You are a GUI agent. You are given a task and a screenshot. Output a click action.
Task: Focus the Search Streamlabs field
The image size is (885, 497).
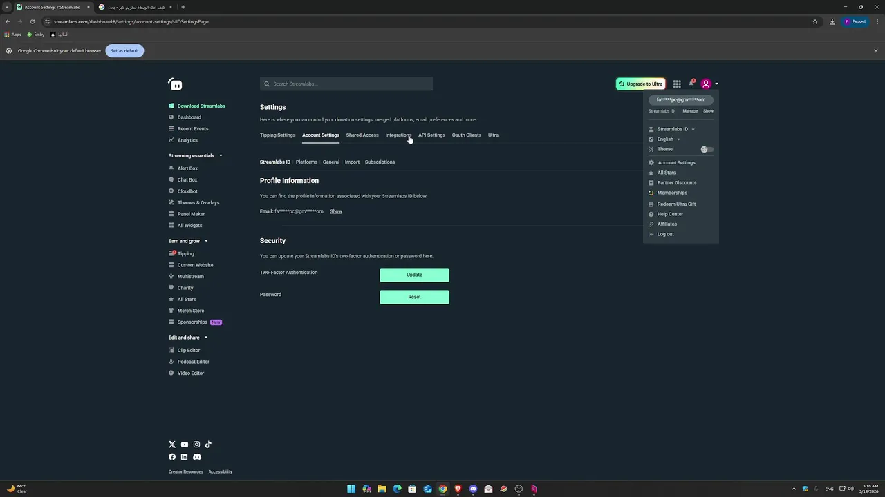(346, 84)
